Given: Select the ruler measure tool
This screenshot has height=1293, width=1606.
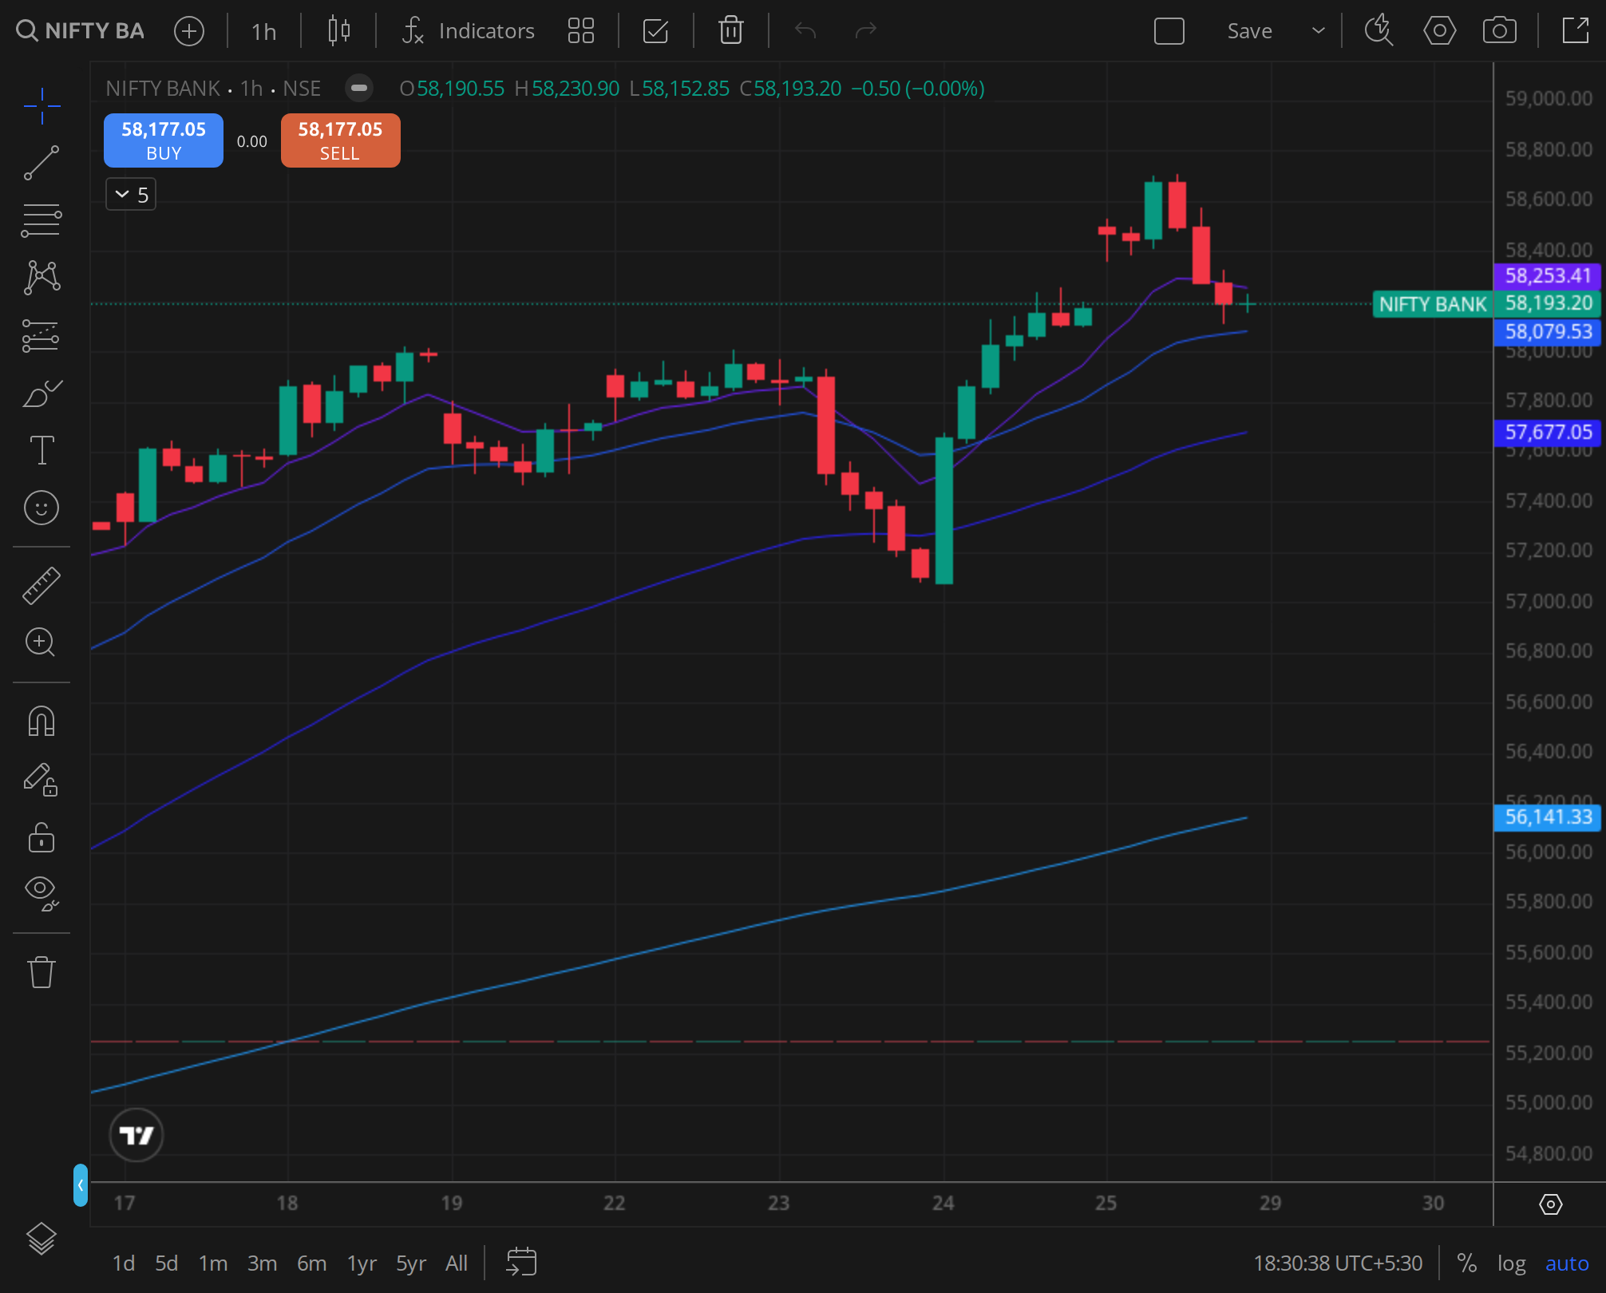Looking at the screenshot, I should (x=42, y=585).
